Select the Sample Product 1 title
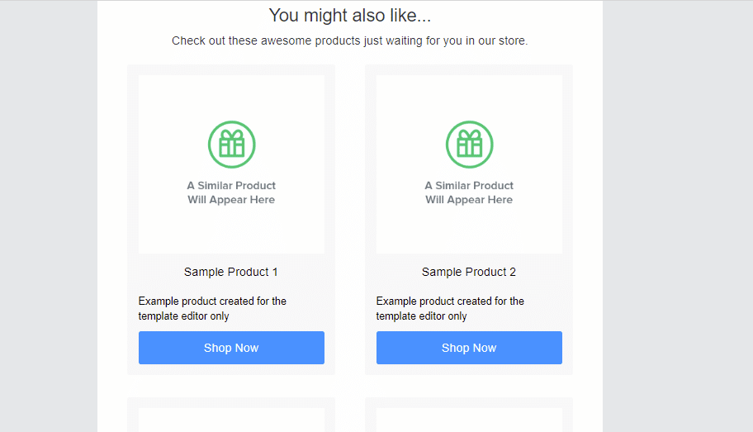 click(x=231, y=272)
